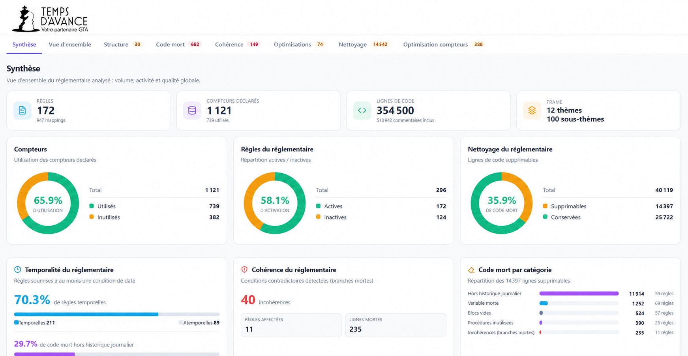
Task: Click the clock icon beside Temporalité
Action: [18, 270]
